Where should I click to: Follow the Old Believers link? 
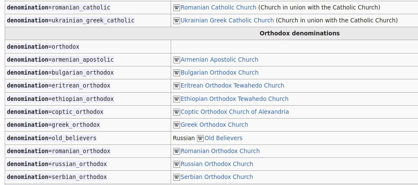tap(223, 138)
